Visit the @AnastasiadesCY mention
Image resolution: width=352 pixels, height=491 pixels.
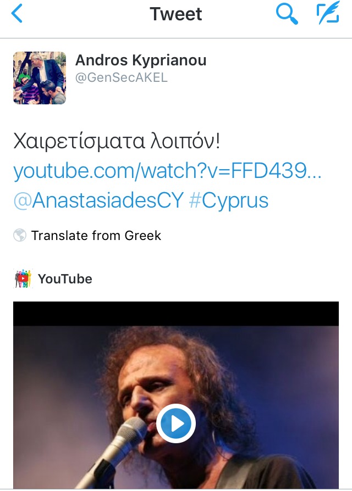pos(98,200)
